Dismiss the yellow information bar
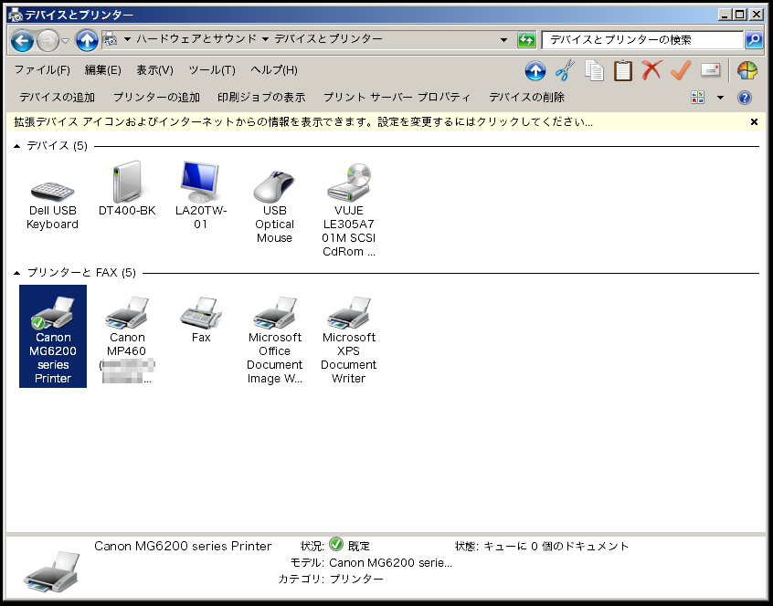773x606 pixels. coord(754,122)
